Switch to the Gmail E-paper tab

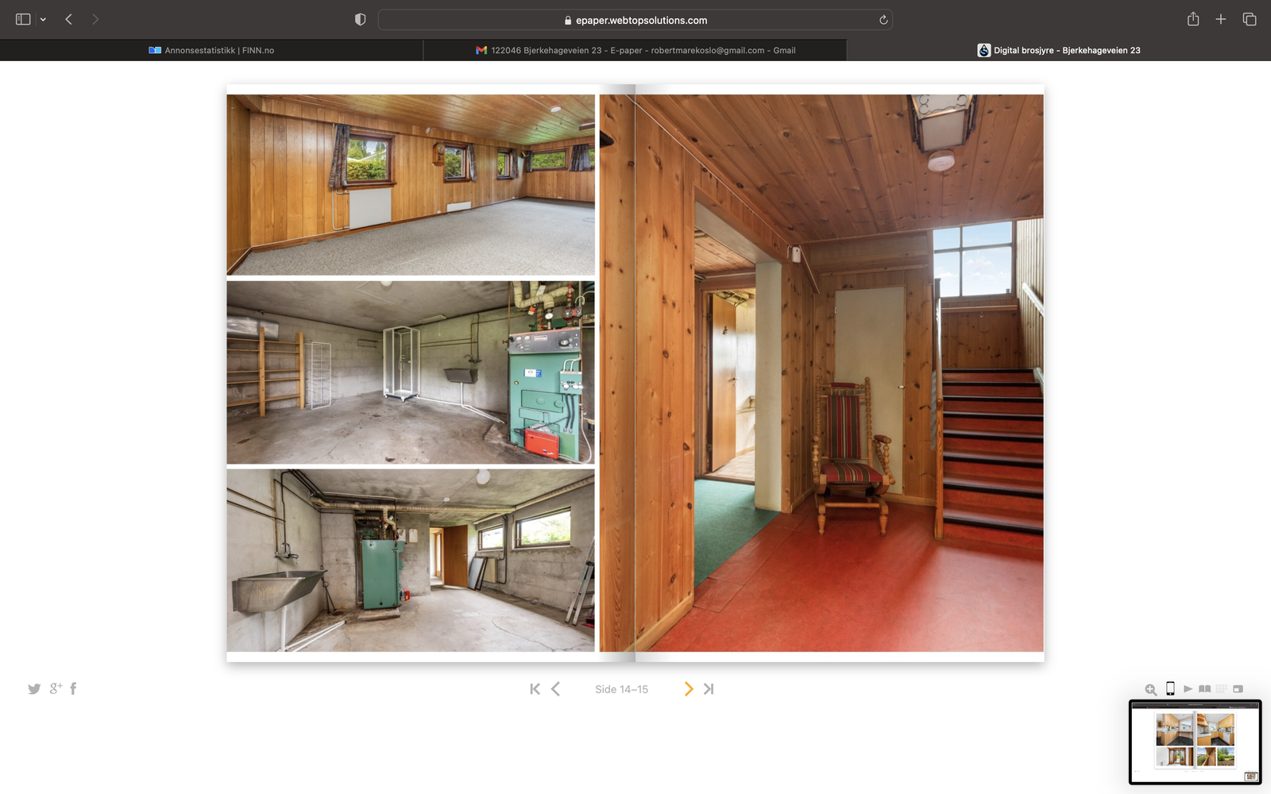click(x=635, y=50)
